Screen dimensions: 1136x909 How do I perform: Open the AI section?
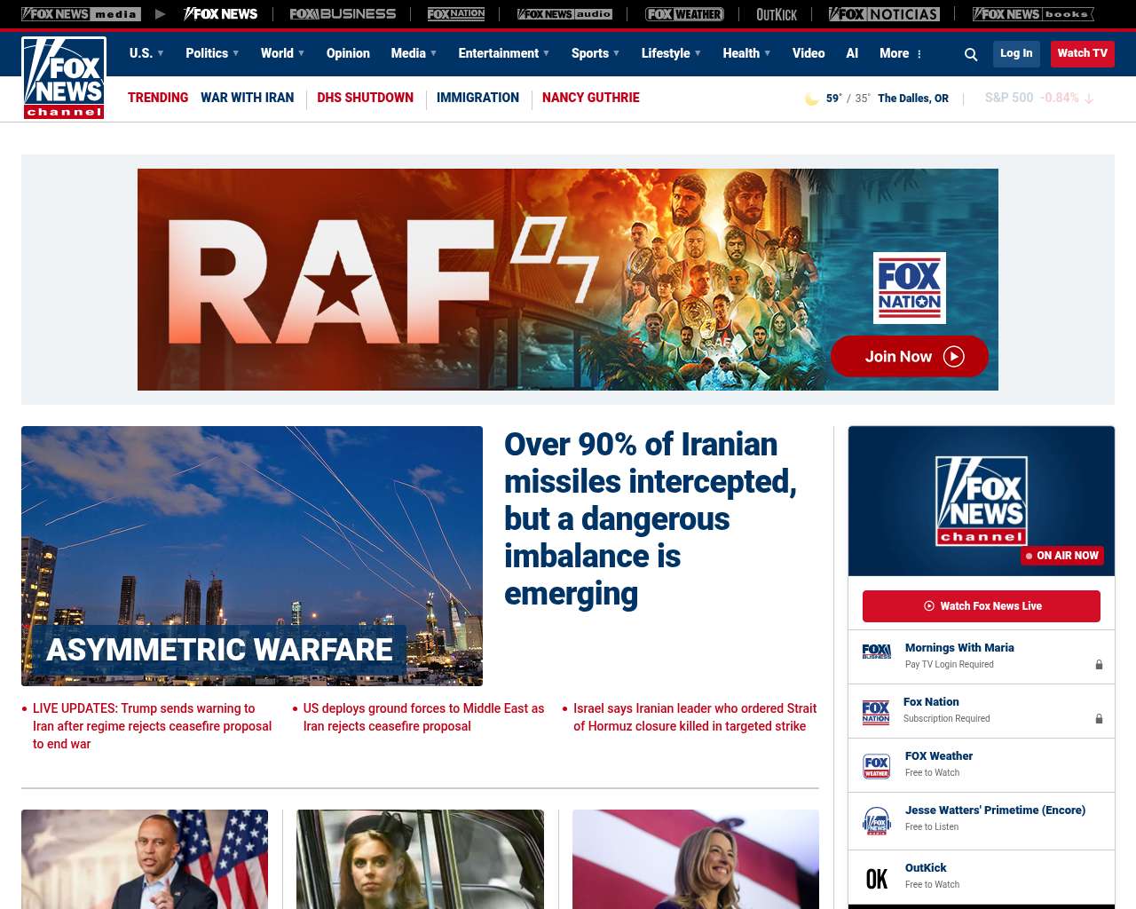[852, 53]
